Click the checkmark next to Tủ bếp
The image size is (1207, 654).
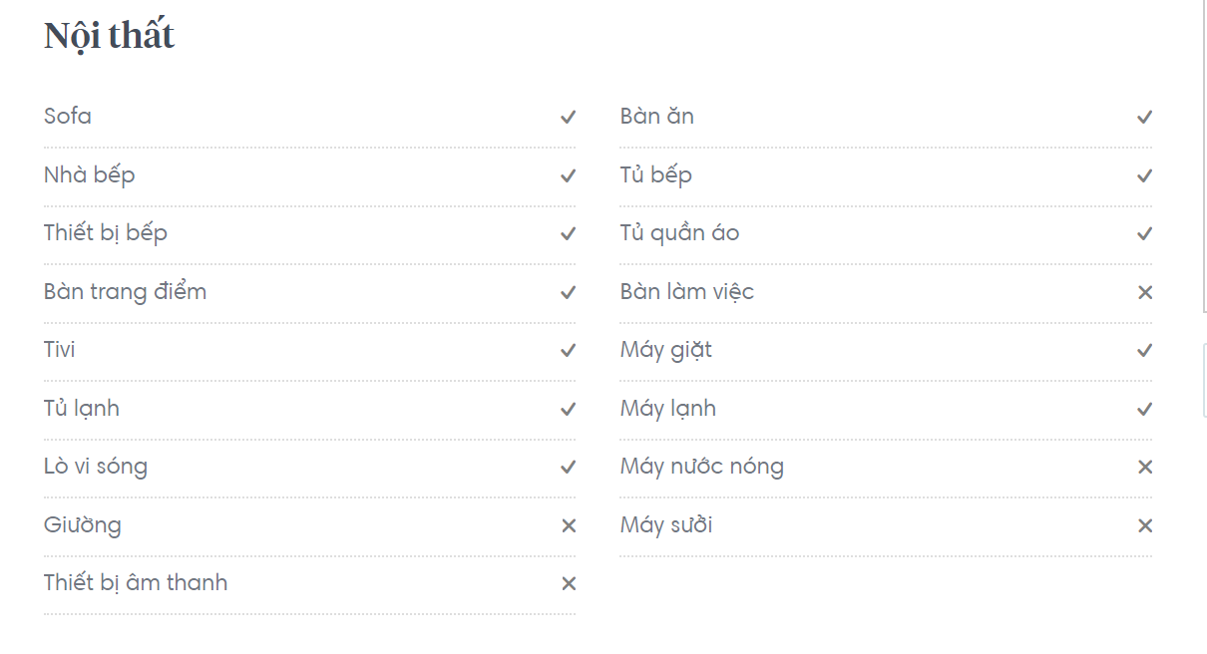1145,176
